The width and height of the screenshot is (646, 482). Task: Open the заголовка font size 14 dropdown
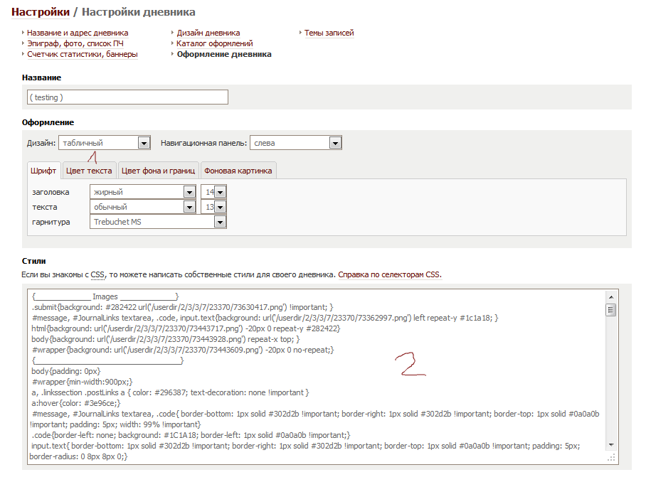click(x=213, y=192)
